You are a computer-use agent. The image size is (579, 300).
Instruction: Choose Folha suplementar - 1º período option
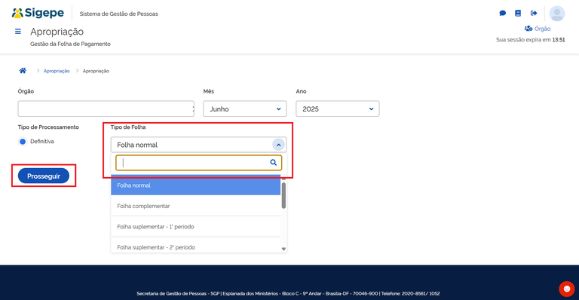tap(196, 227)
